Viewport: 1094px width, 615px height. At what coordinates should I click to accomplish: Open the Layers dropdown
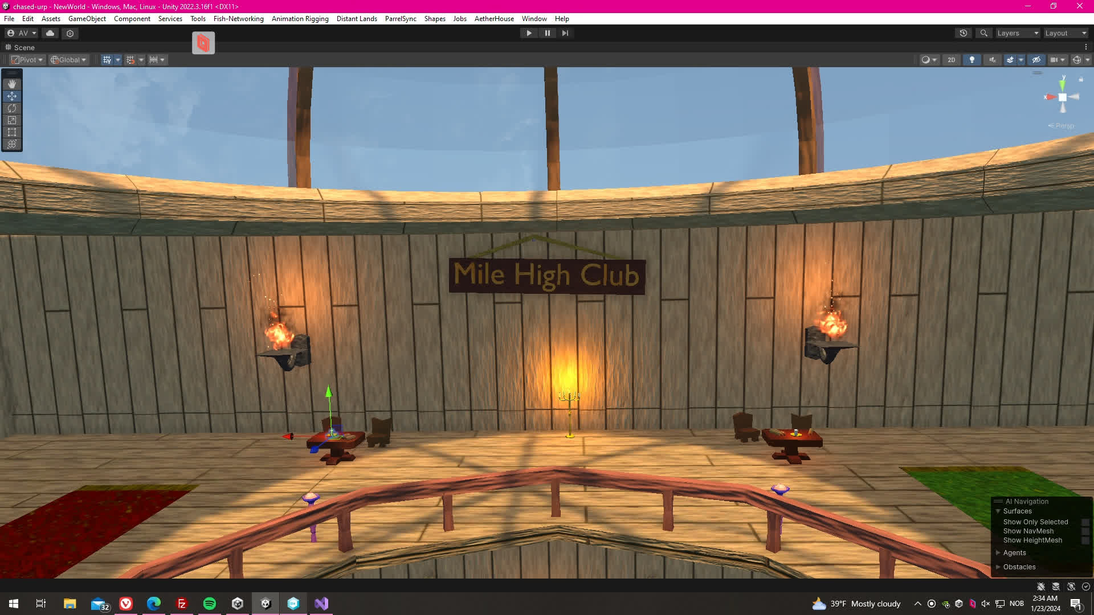(1018, 33)
